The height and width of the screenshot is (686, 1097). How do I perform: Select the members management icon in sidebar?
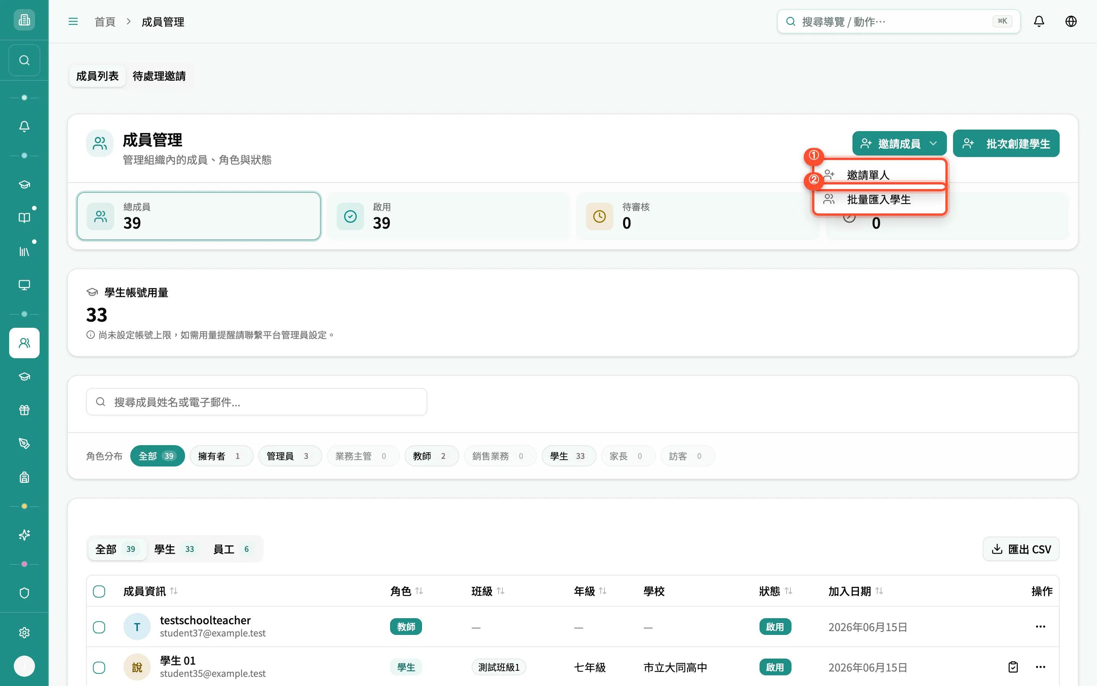point(24,343)
